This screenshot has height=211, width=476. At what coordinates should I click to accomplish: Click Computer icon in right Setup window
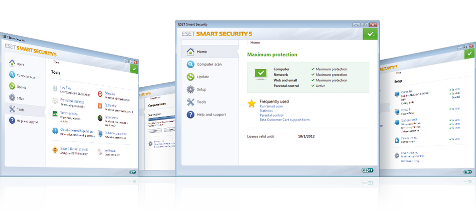coord(397,95)
